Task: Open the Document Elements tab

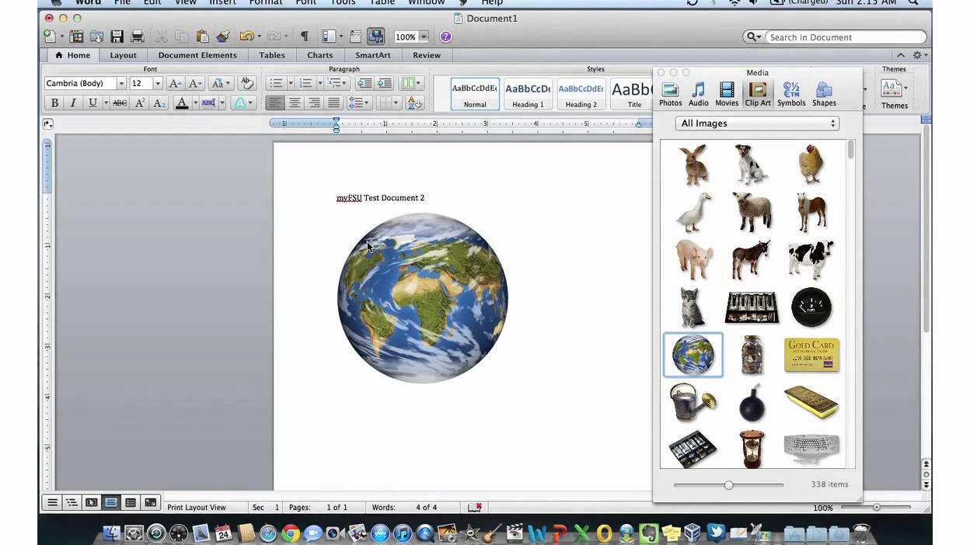Action: point(197,55)
